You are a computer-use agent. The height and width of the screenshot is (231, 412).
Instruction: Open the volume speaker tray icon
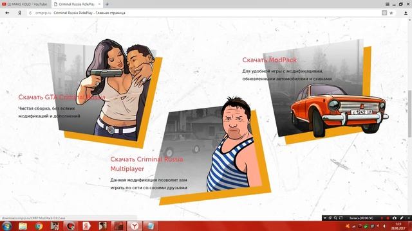pos(385,227)
